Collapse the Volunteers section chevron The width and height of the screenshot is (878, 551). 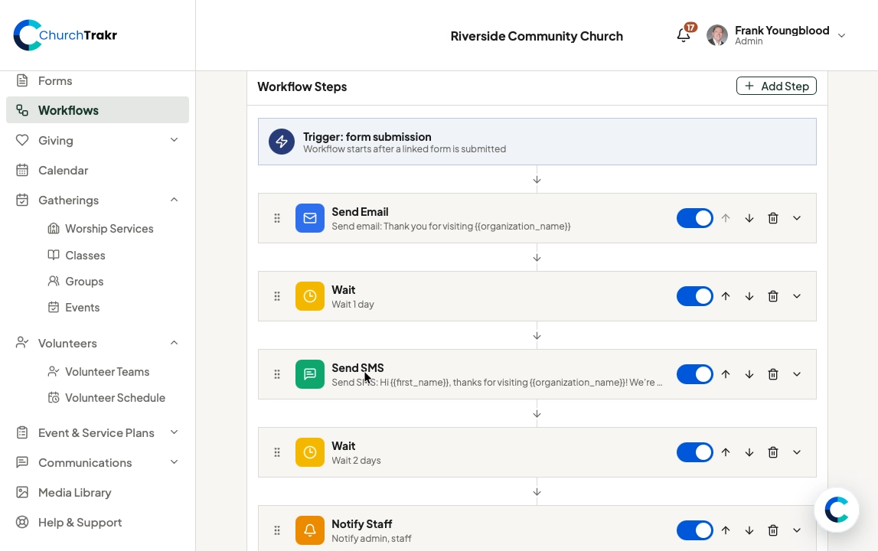[174, 343]
